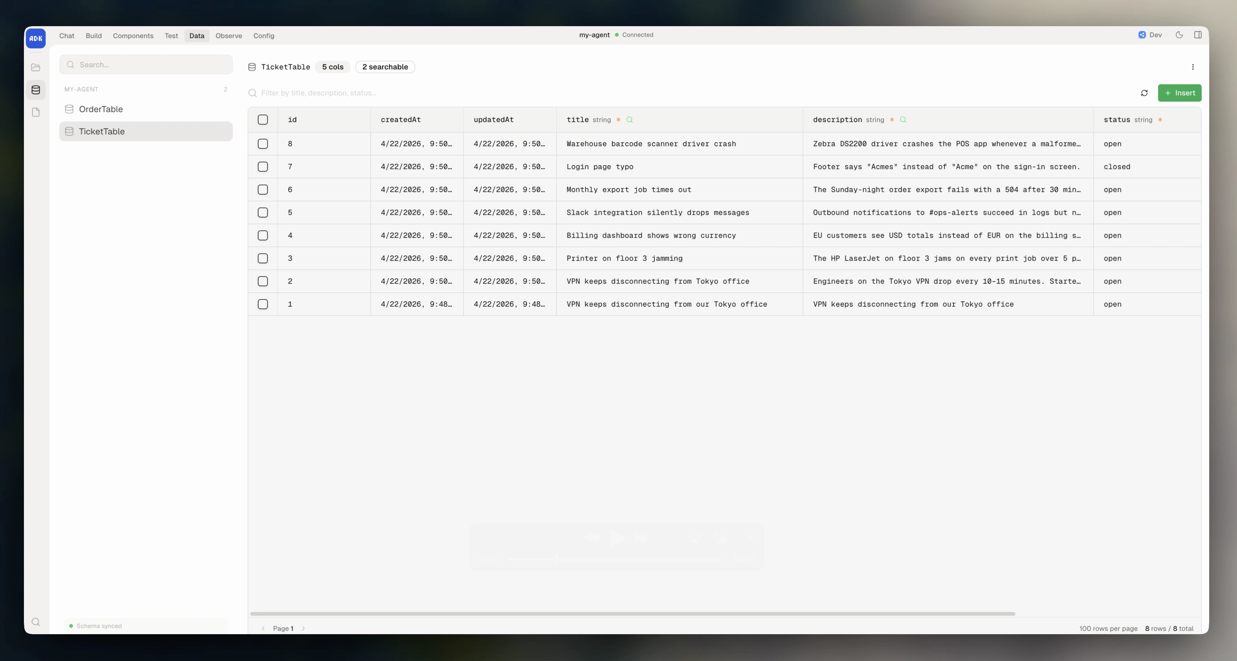This screenshot has height=661, width=1237.
Task: Open the Chat tab
Action: tap(67, 36)
